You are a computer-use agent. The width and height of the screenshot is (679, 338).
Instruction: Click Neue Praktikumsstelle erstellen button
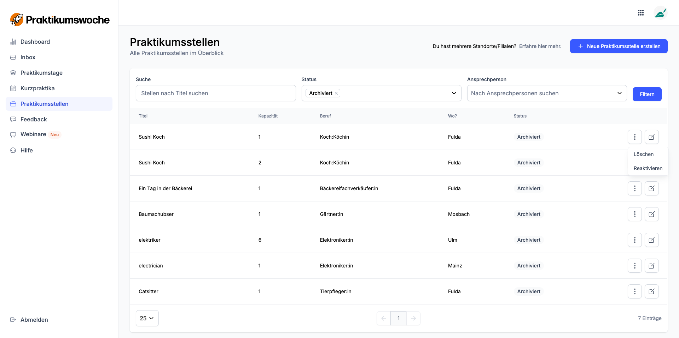619,46
